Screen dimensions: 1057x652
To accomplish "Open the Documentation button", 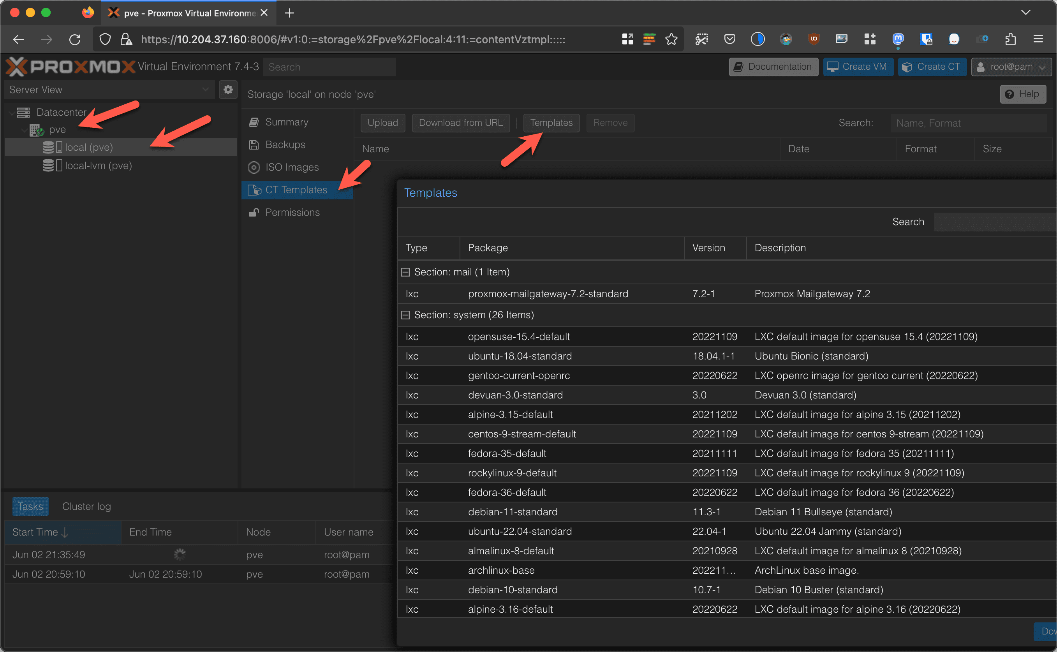I will click(x=773, y=67).
